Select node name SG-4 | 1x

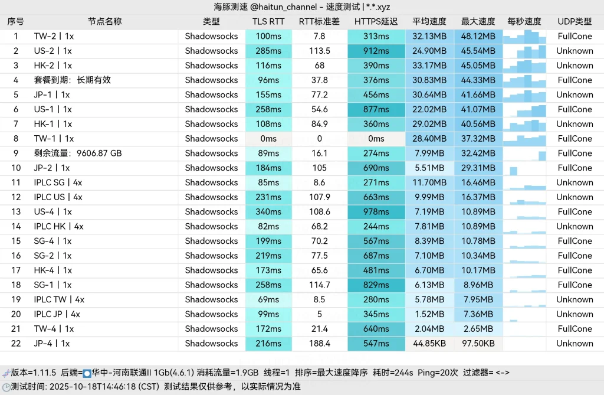[52, 241]
